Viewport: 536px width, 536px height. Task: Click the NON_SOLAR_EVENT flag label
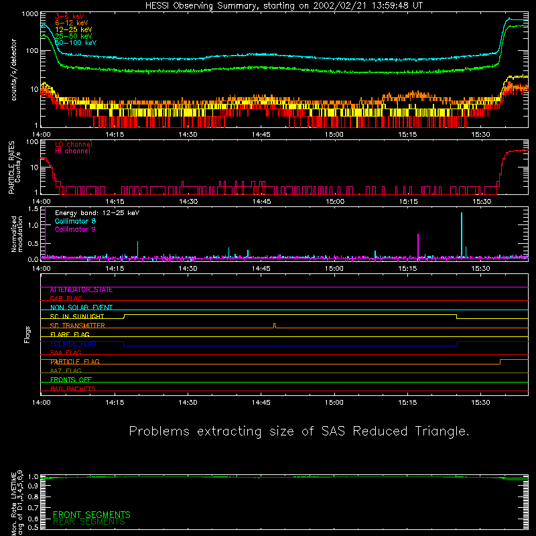pyautogui.click(x=81, y=308)
